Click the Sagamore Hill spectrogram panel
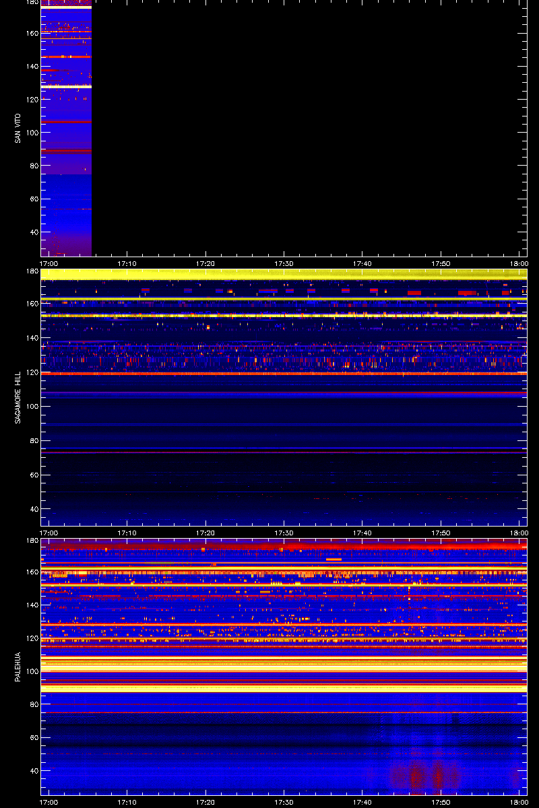 point(284,397)
